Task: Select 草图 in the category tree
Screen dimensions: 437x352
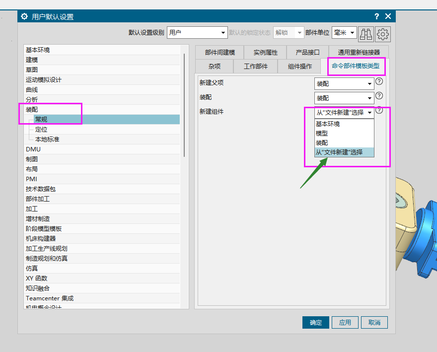Action: pyautogui.click(x=102, y=70)
